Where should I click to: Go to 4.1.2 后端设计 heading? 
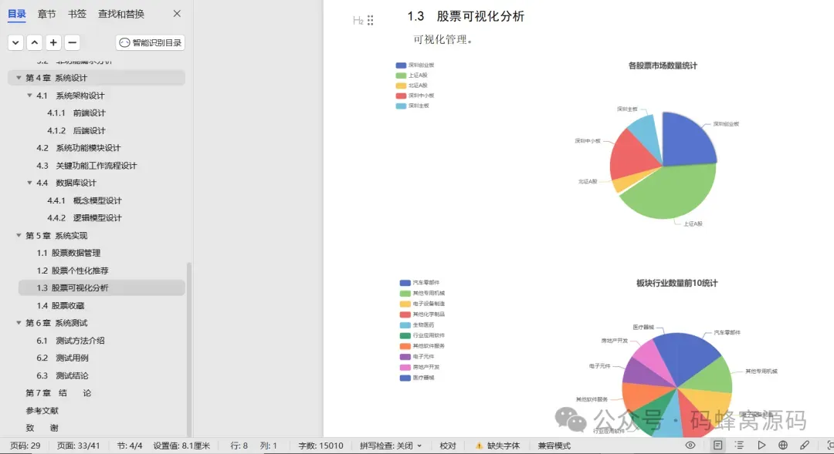(76, 130)
